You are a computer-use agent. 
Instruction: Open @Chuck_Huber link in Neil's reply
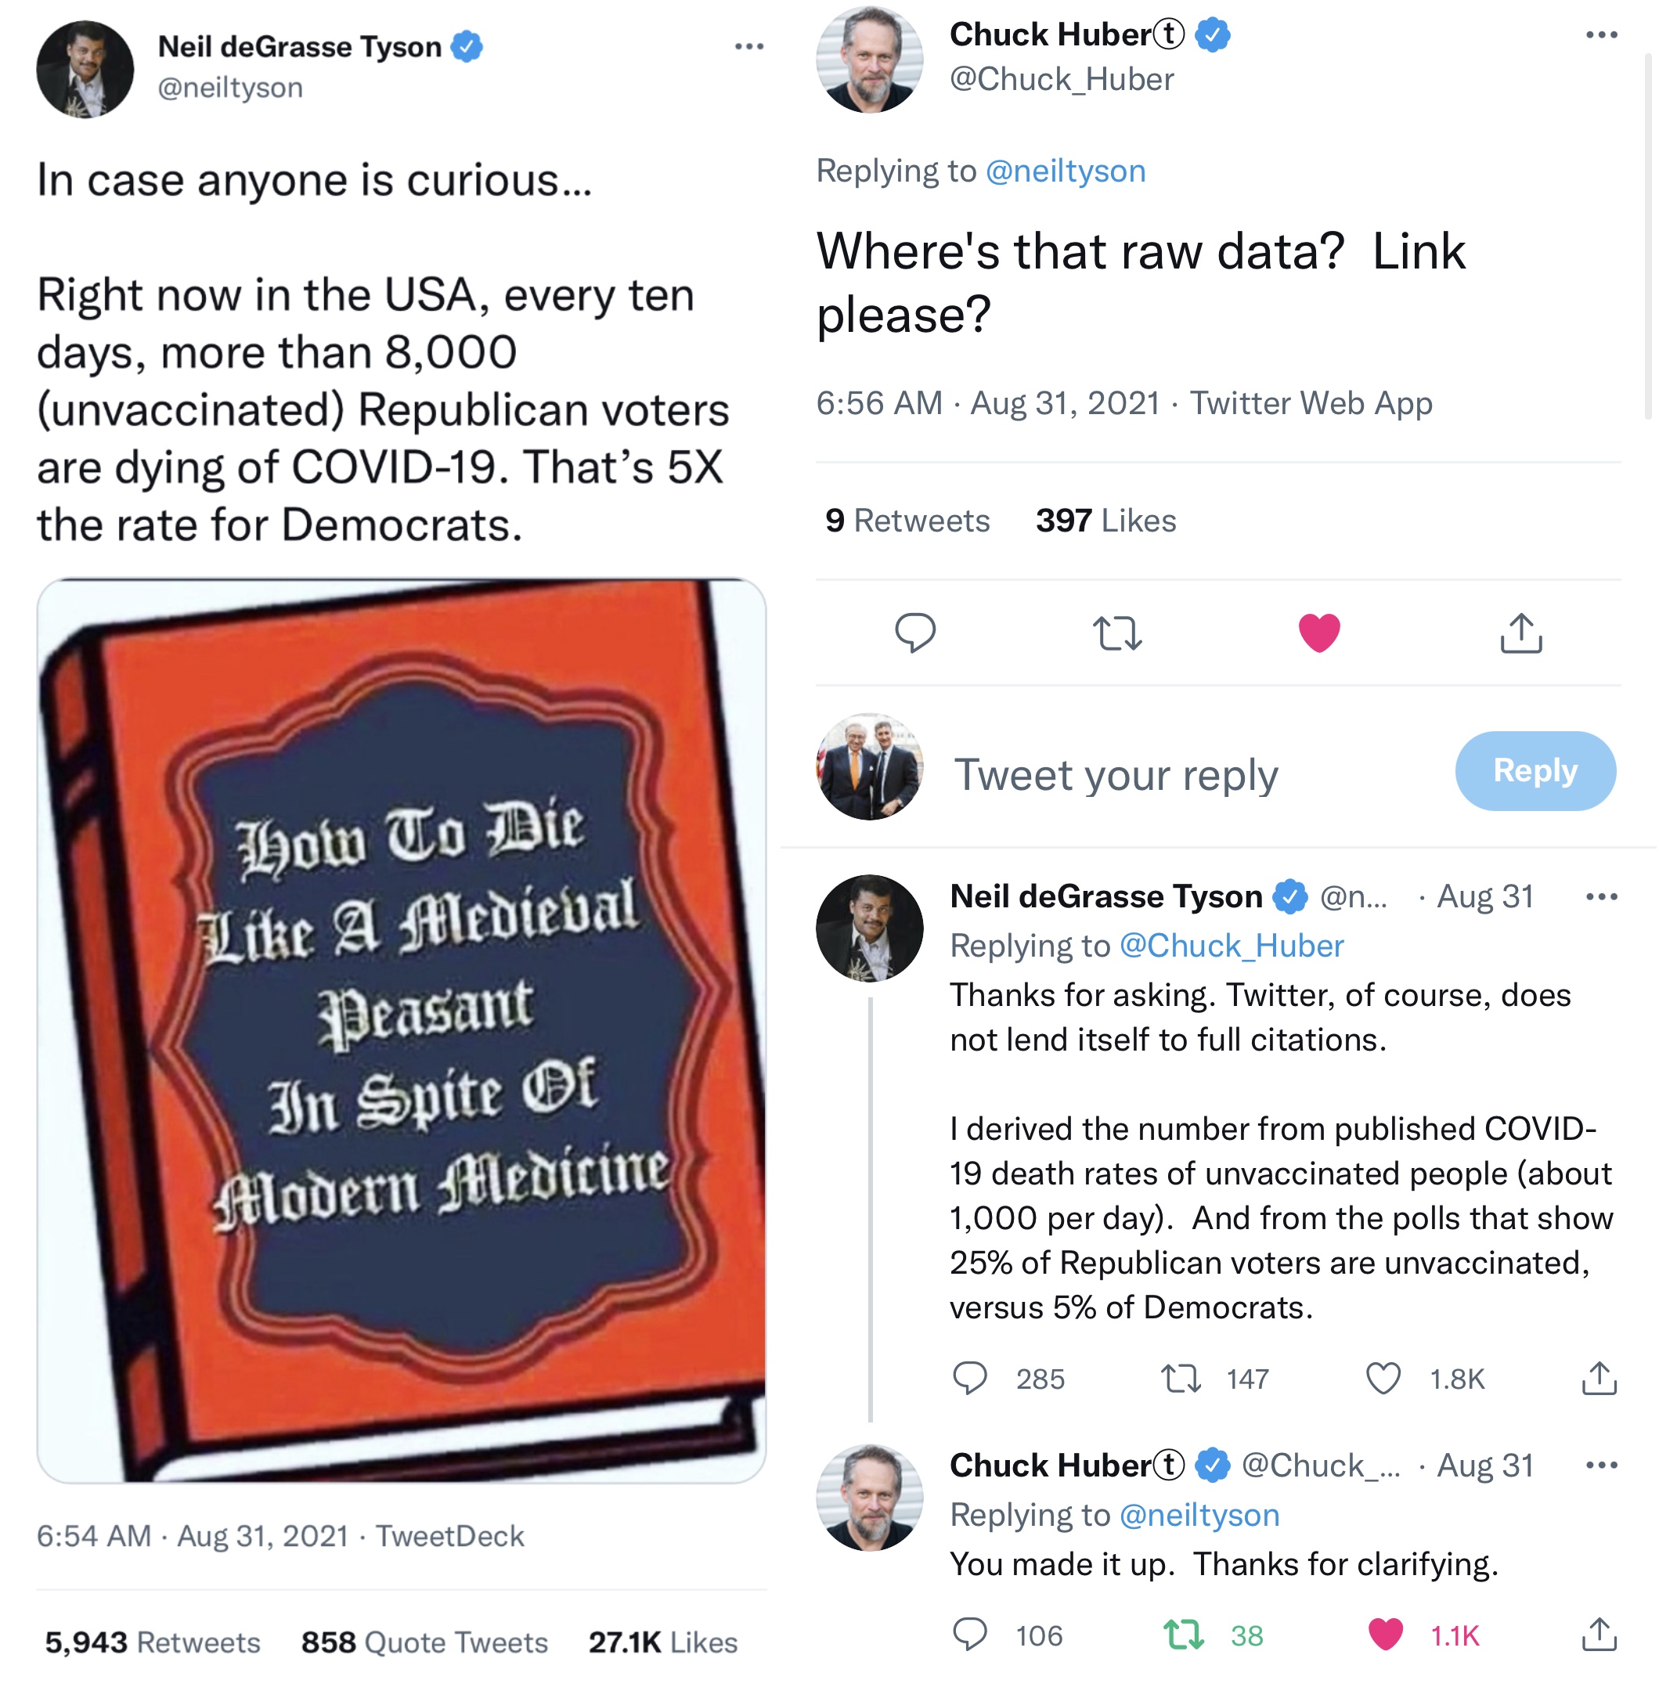tap(1232, 946)
